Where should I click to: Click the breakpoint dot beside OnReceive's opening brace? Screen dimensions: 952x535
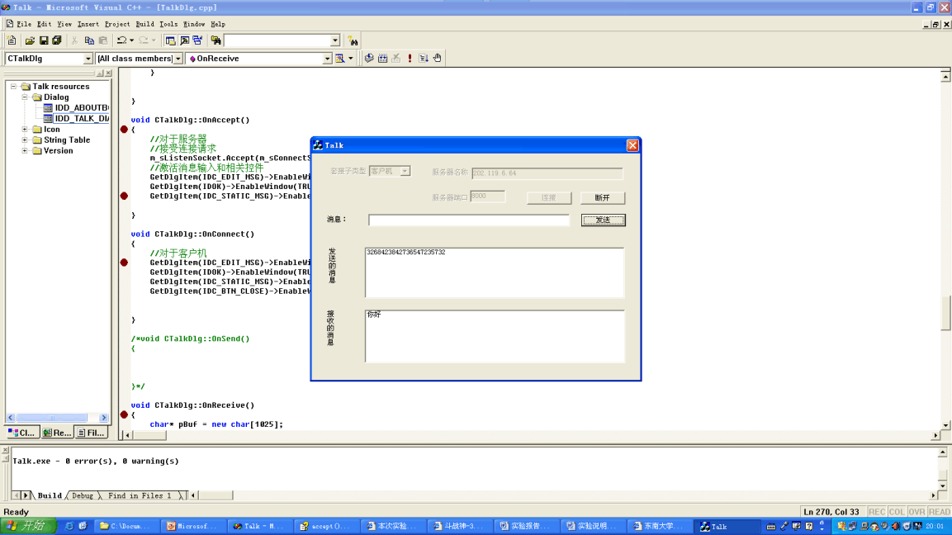(x=124, y=414)
